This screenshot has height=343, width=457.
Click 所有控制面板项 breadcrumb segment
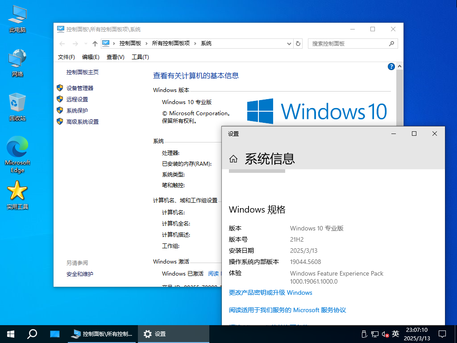tap(171, 43)
